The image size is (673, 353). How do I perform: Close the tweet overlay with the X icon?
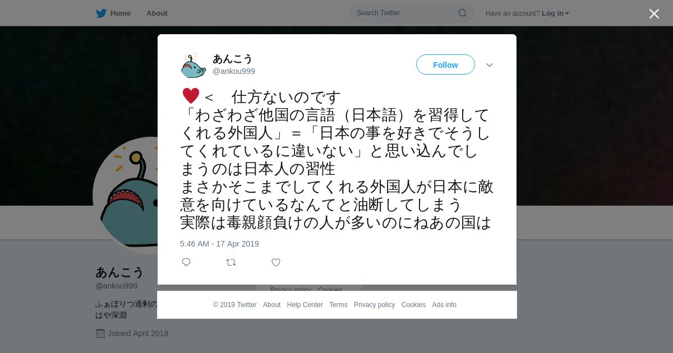(x=654, y=13)
